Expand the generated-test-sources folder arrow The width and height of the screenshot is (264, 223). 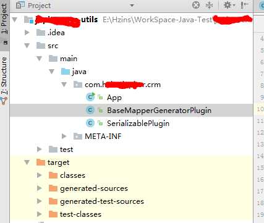[x=40, y=201]
